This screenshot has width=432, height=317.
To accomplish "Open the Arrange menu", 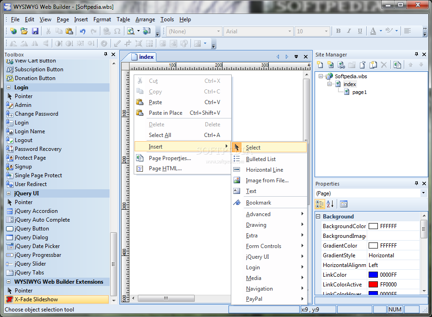I will [x=145, y=19].
